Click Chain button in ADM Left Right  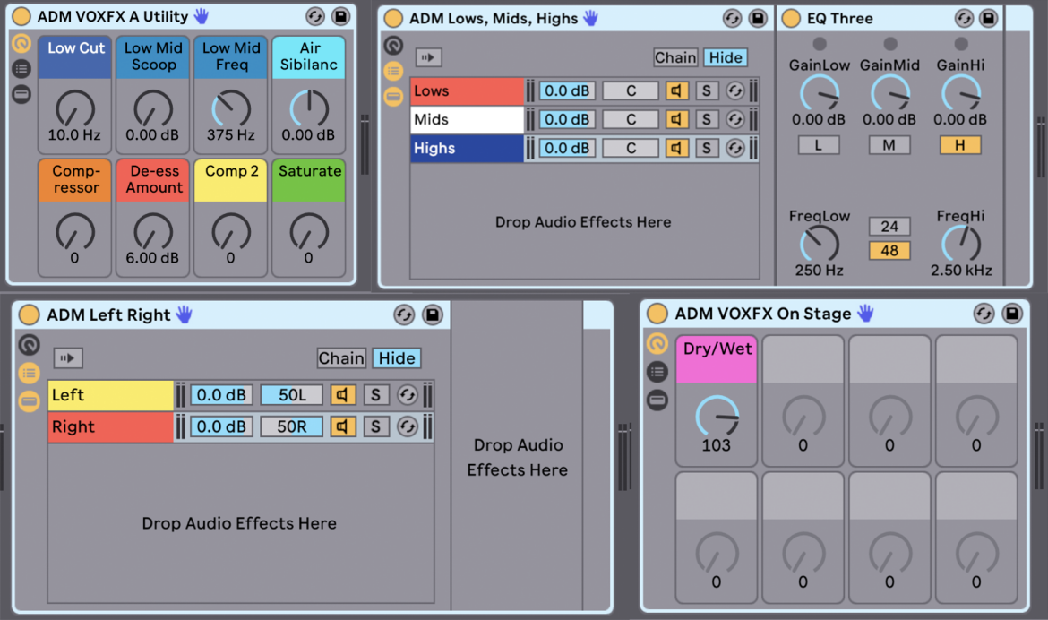click(x=341, y=358)
